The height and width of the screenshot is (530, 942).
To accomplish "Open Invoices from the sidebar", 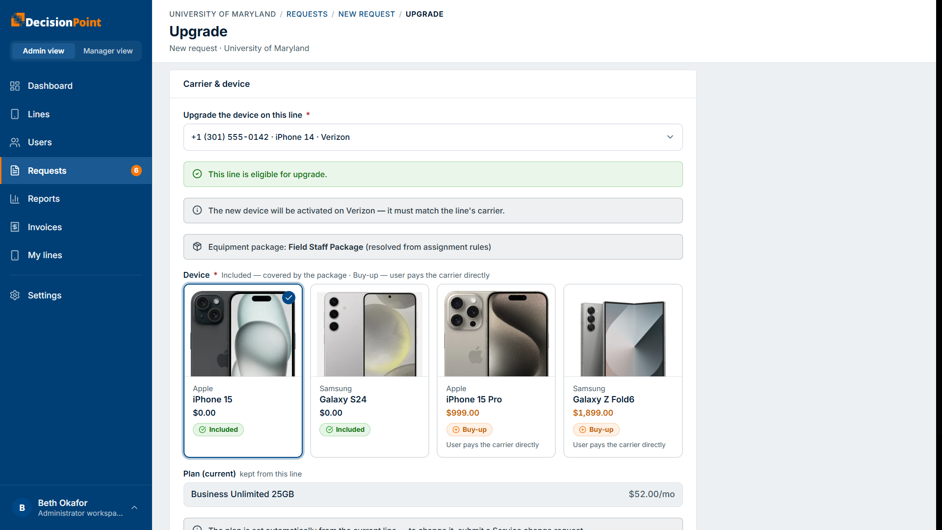I will pyautogui.click(x=76, y=227).
